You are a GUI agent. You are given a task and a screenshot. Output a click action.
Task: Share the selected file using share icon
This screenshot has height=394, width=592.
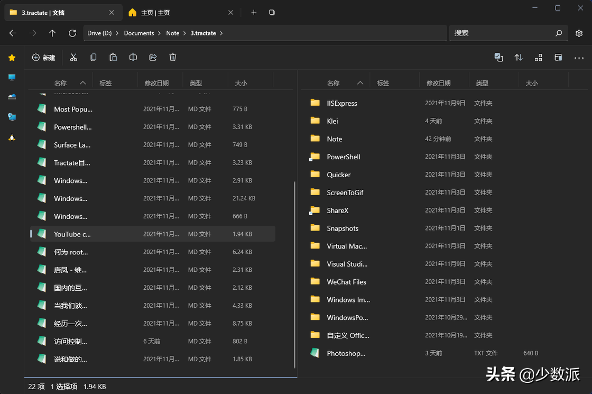pos(153,57)
